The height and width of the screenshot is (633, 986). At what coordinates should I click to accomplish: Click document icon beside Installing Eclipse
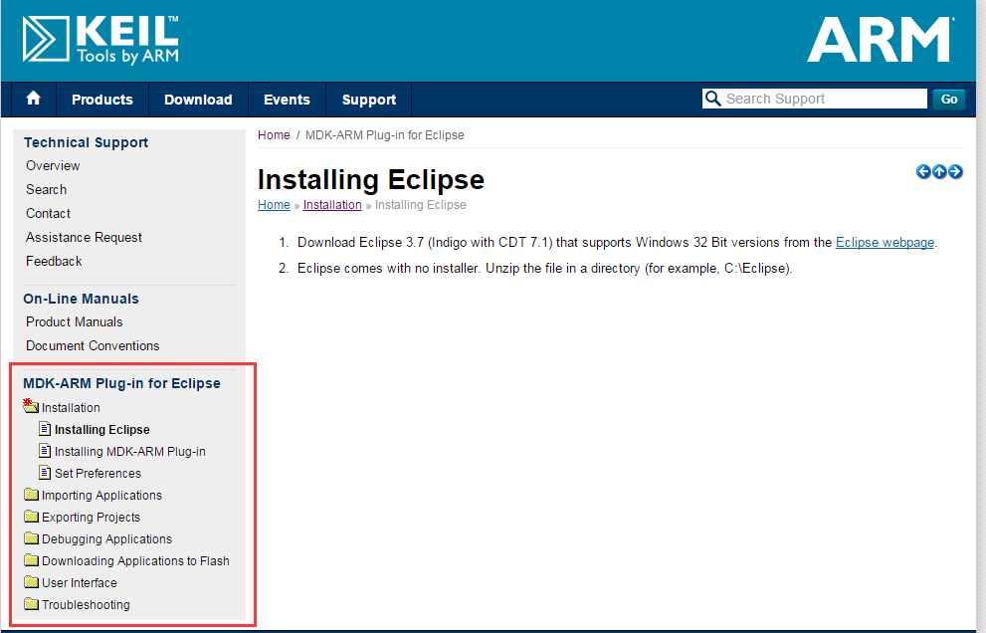tap(45, 429)
